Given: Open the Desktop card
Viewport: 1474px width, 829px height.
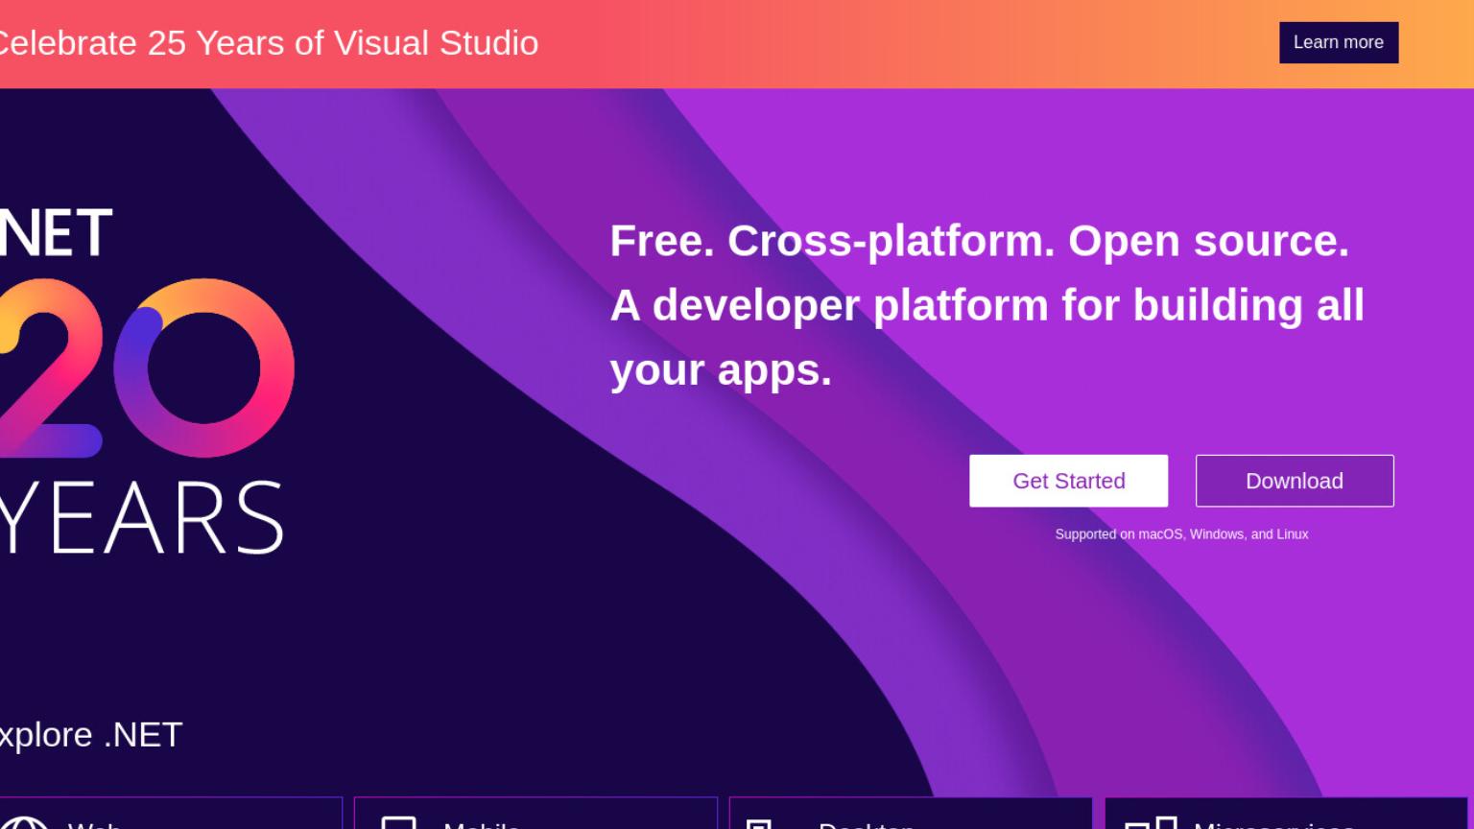Looking at the screenshot, I should tap(911, 814).
